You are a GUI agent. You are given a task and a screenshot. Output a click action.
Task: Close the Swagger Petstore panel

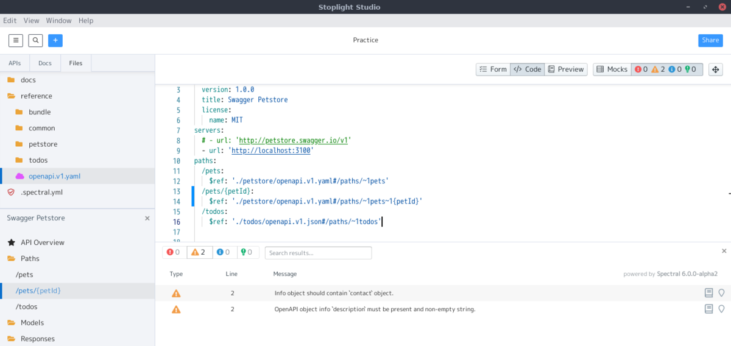147,218
